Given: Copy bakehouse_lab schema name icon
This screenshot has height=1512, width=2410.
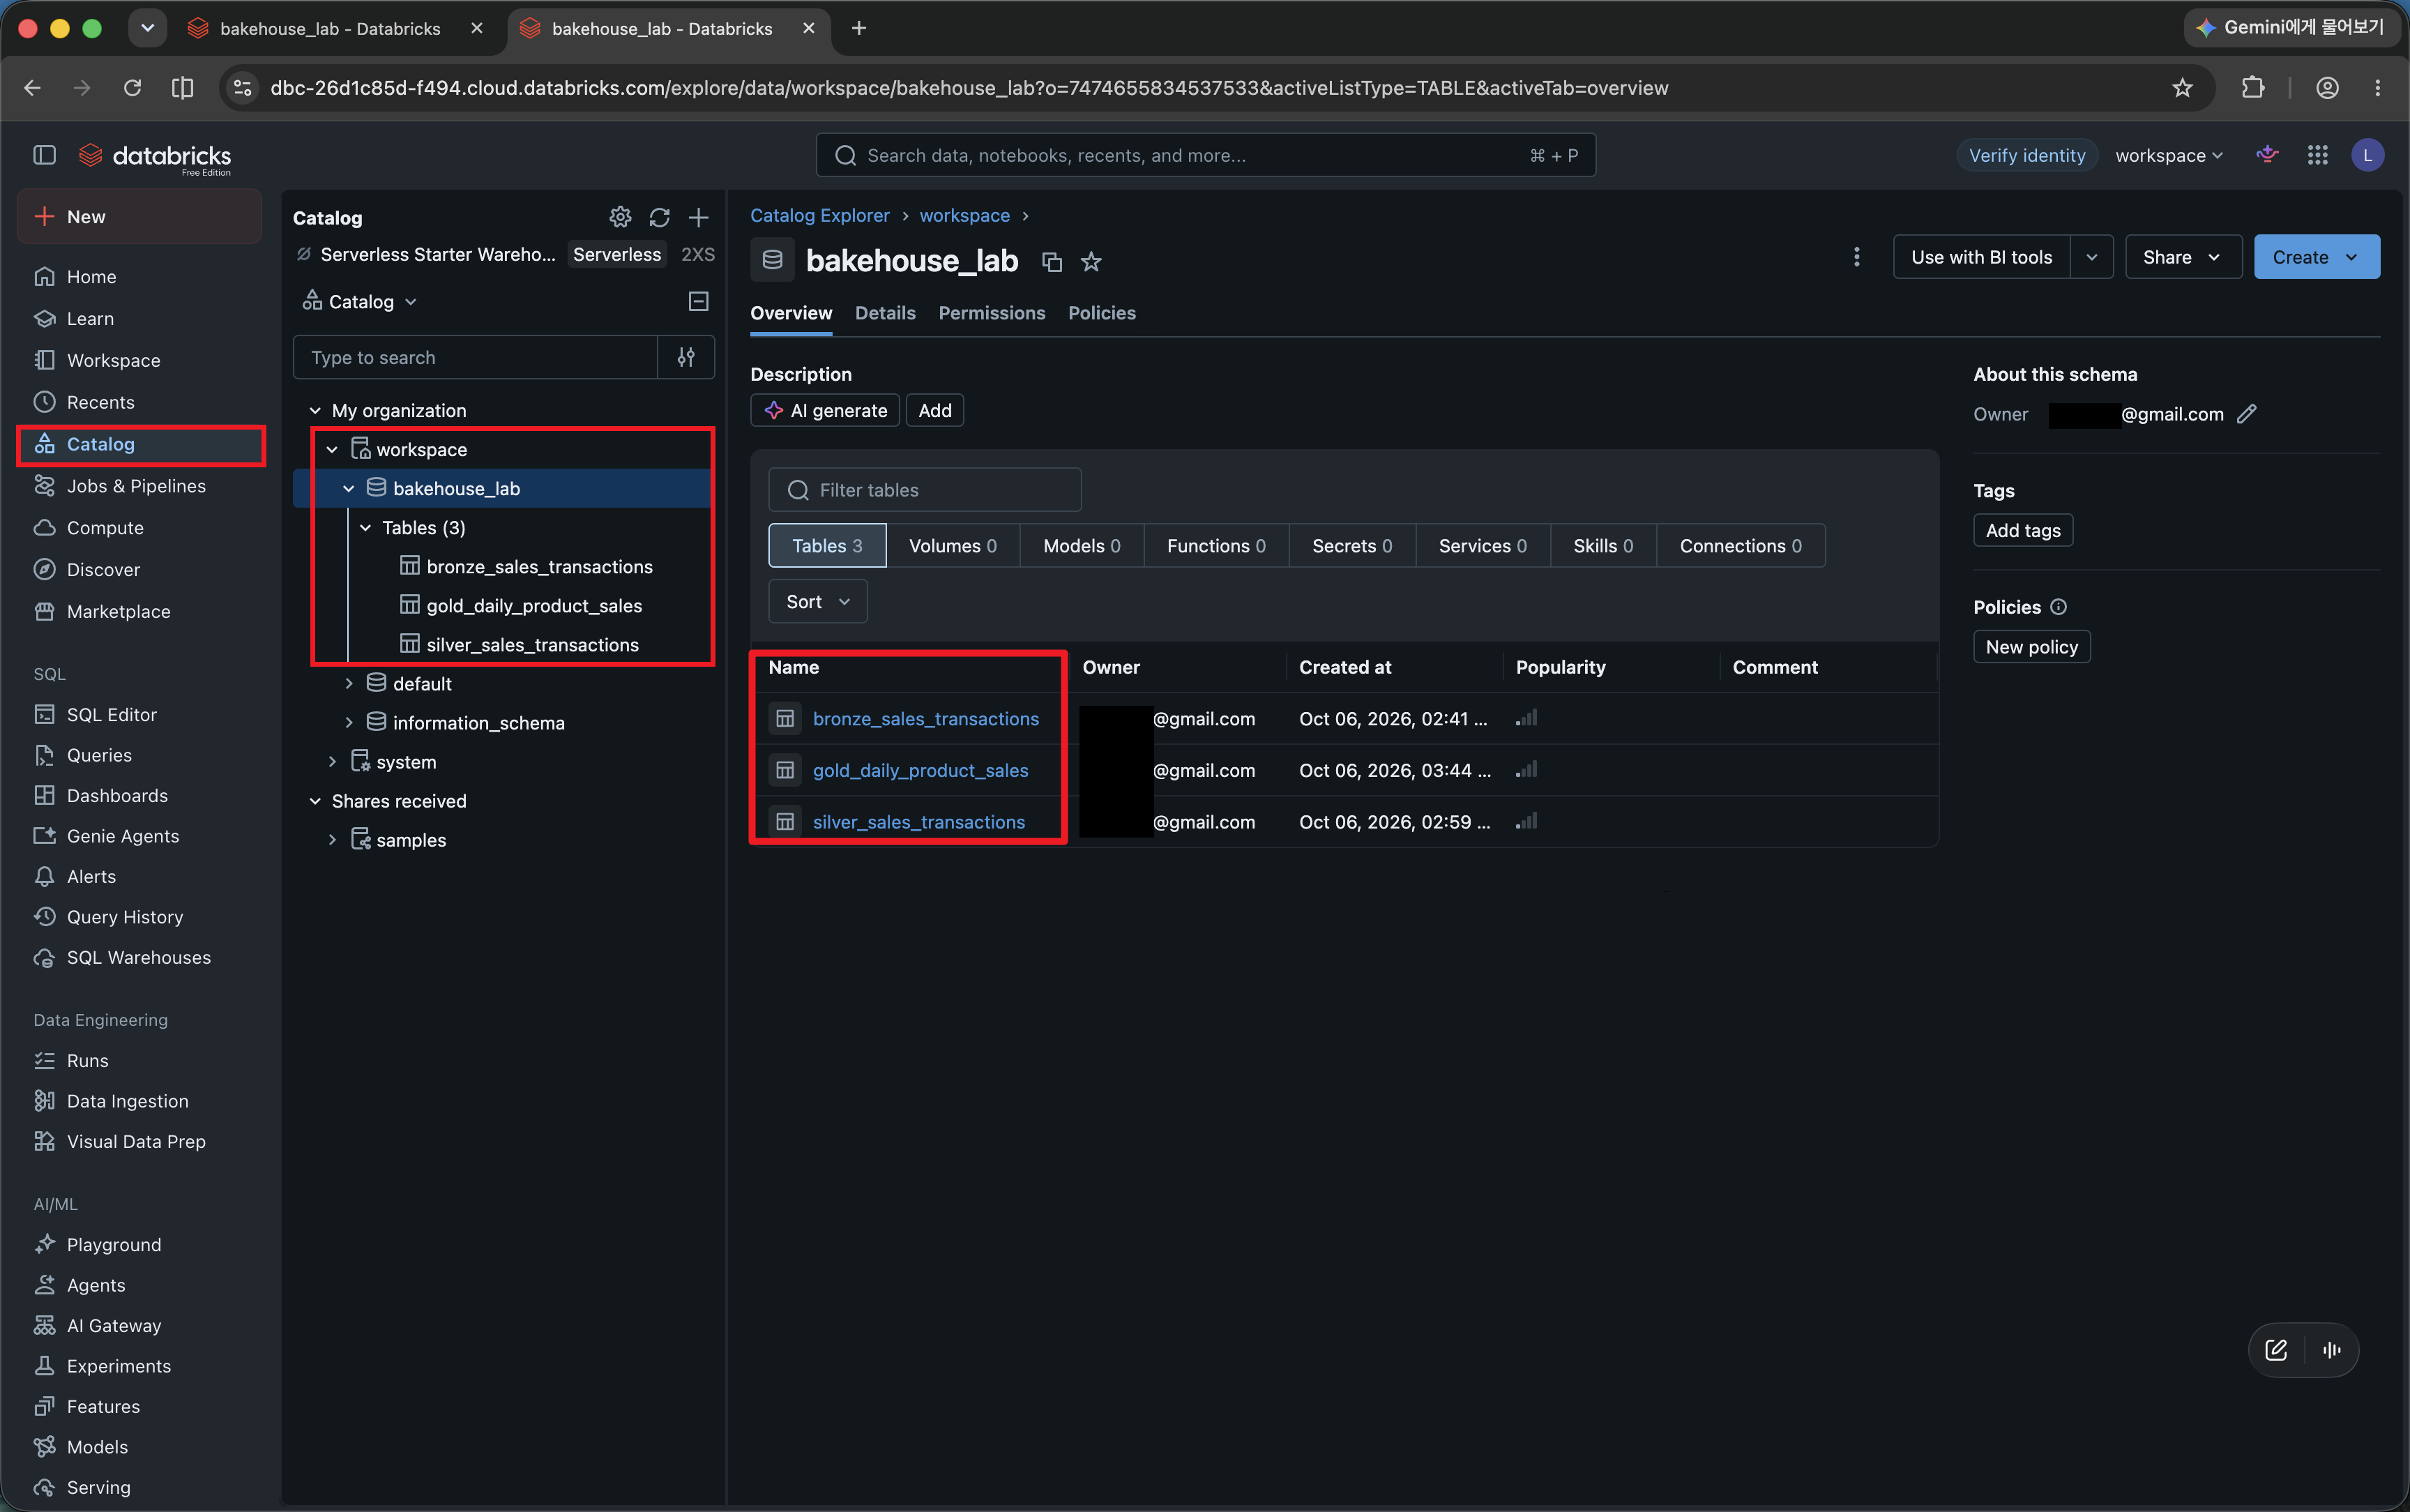Looking at the screenshot, I should point(1052,262).
